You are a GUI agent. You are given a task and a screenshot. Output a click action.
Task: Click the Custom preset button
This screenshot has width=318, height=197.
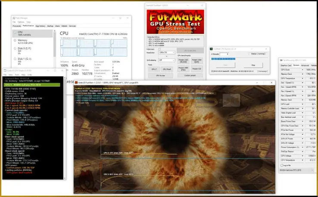pyautogui.click(x=190, y=75)
